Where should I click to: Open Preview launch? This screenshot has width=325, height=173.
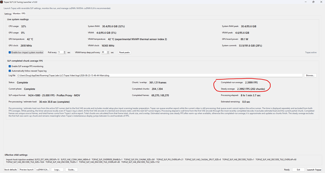(x=26, y=170)
